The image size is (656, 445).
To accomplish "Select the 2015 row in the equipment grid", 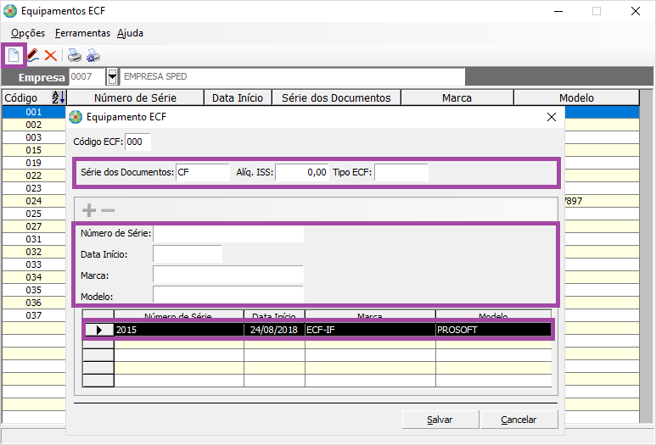I will 178,330.
